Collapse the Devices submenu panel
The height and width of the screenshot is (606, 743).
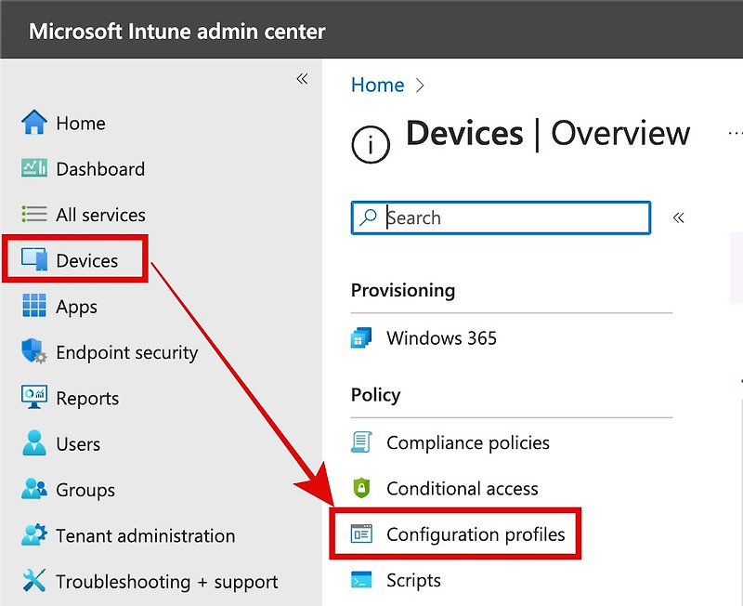click(679, 217)
